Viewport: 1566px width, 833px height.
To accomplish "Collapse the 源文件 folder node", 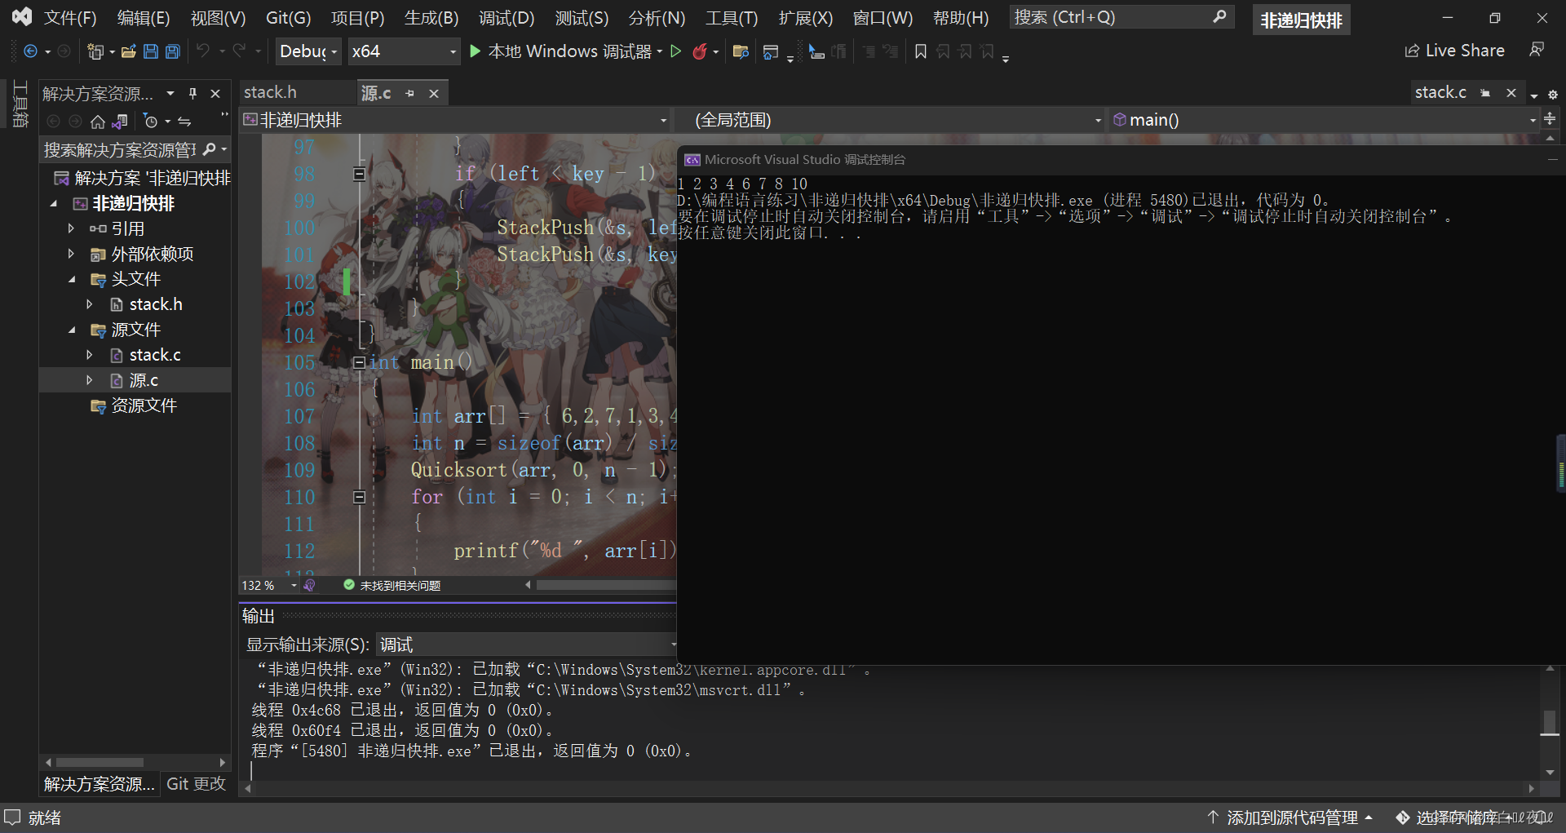I will [72, 330].
